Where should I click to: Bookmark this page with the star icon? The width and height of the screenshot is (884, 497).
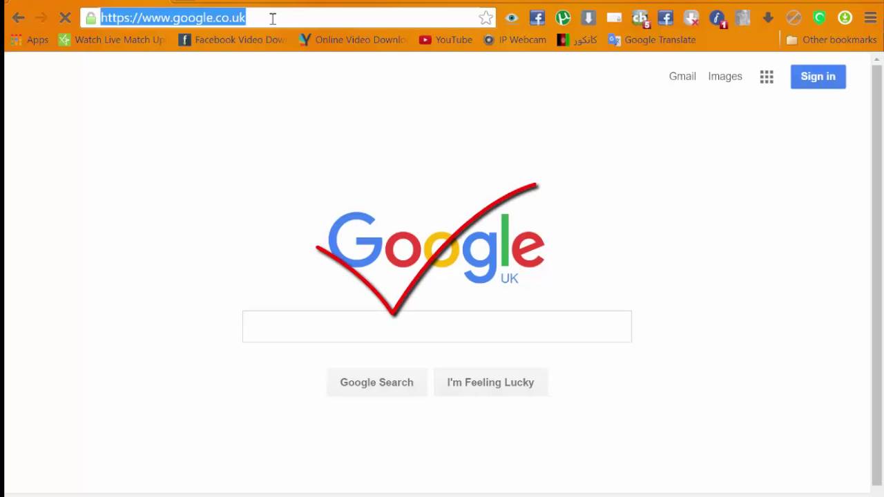pos(486,18)
